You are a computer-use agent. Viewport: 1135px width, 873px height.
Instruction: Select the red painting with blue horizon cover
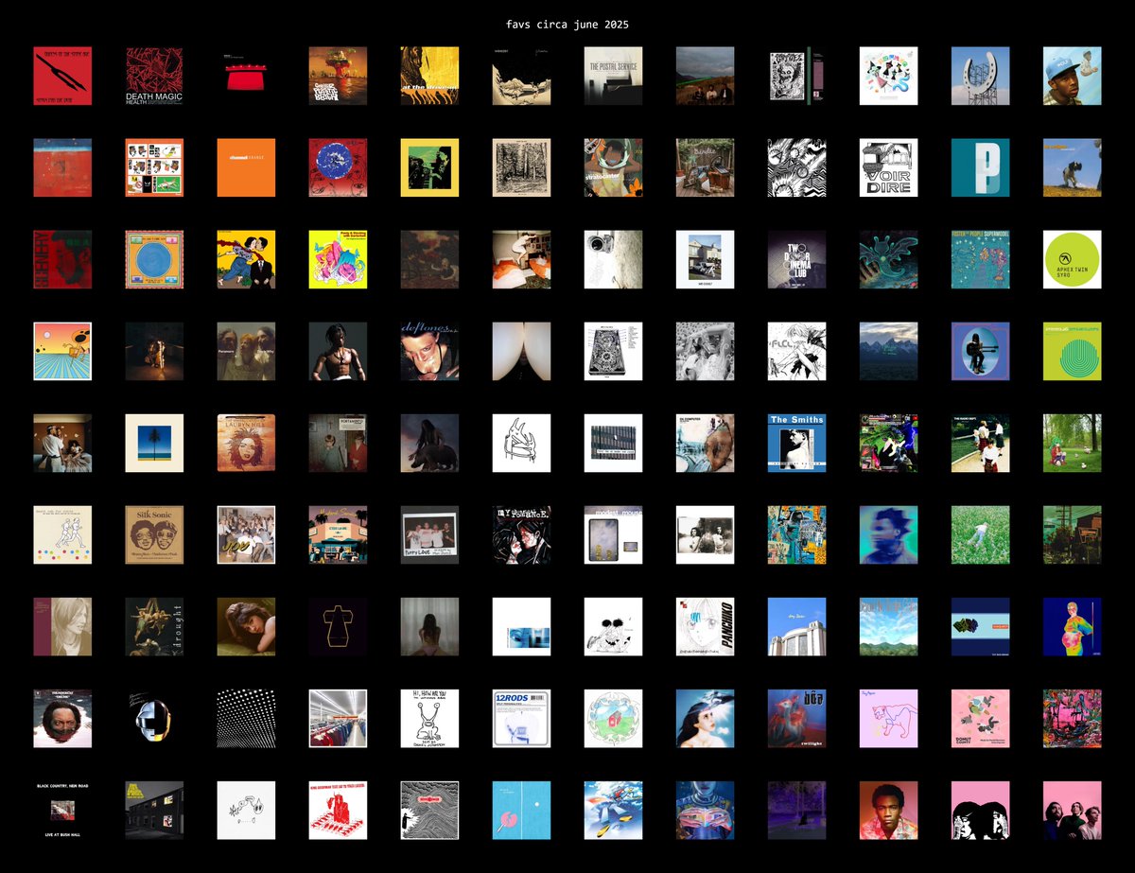tap(62, 167)
